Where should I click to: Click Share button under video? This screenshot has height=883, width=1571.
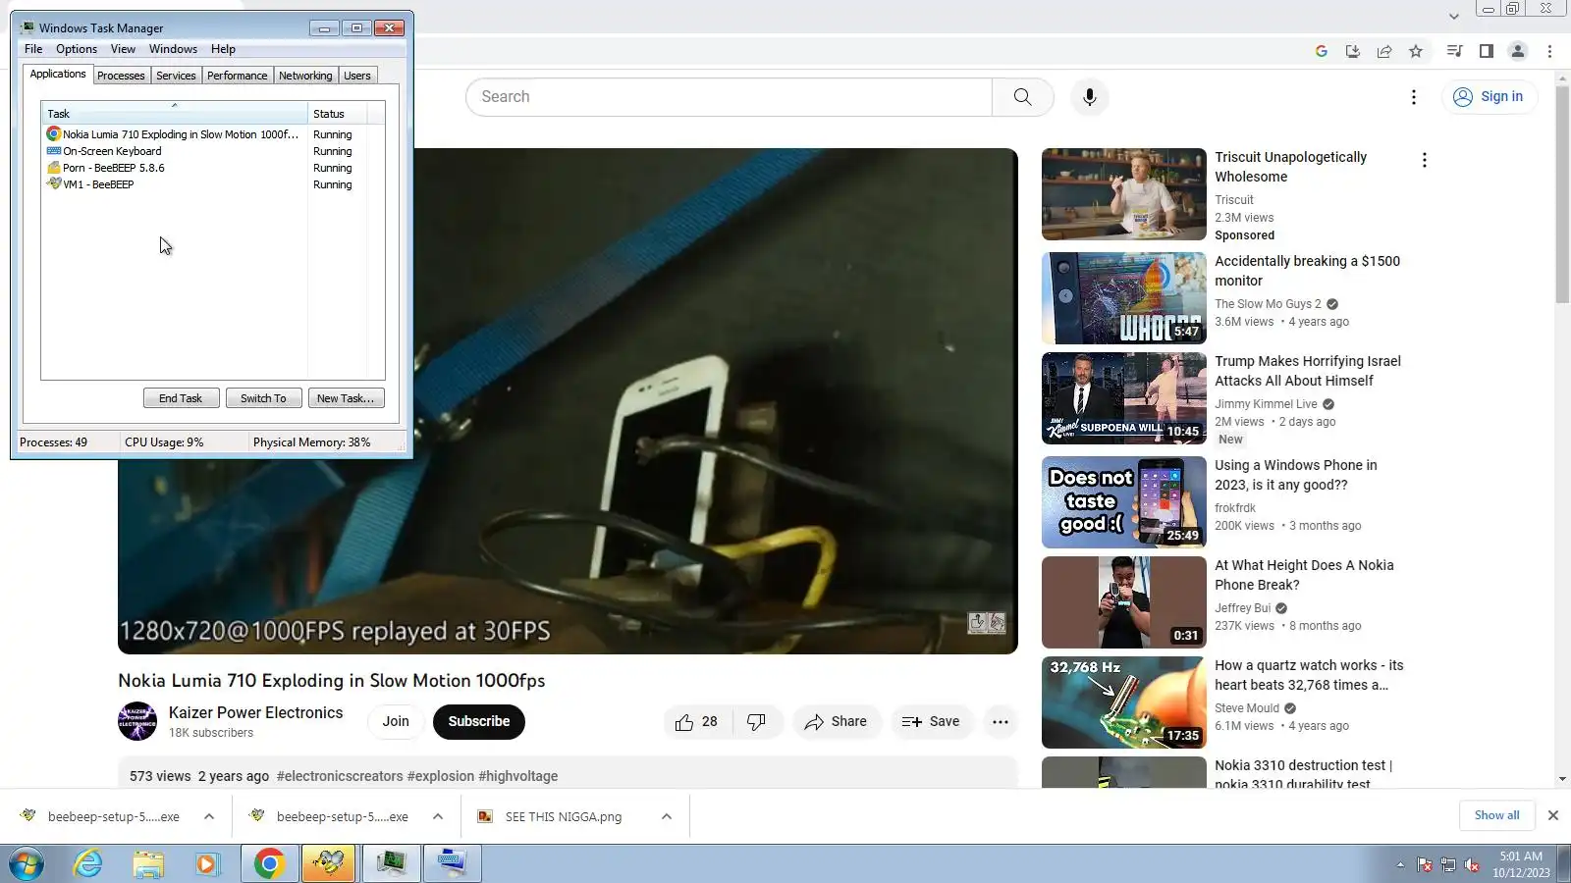(x=837, y=722)
